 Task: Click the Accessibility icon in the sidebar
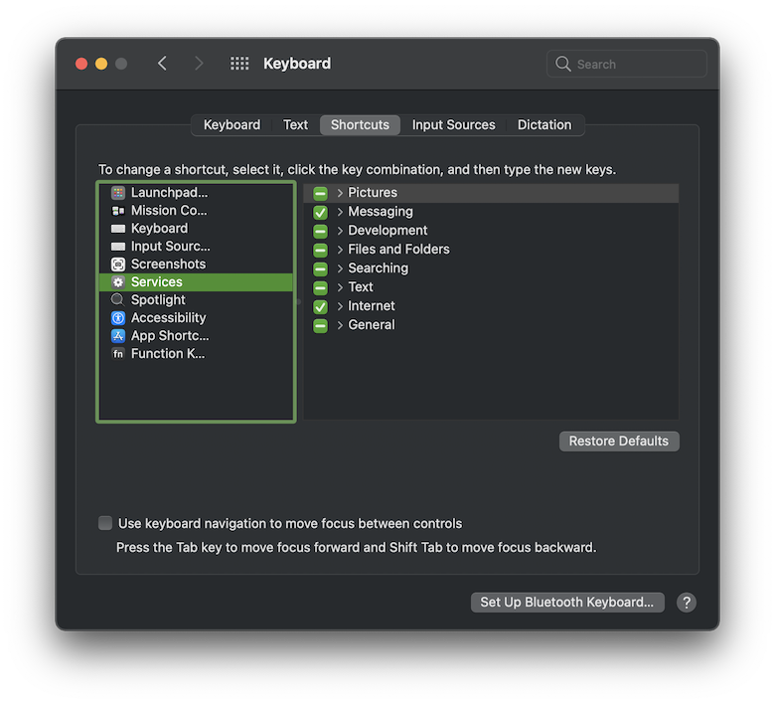pyautogui.click(x=118, y=318)
